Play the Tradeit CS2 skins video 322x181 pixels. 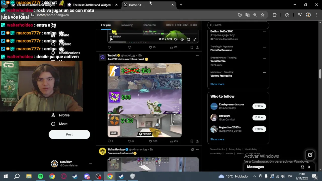pyautogui.click(x=145, y=100)
